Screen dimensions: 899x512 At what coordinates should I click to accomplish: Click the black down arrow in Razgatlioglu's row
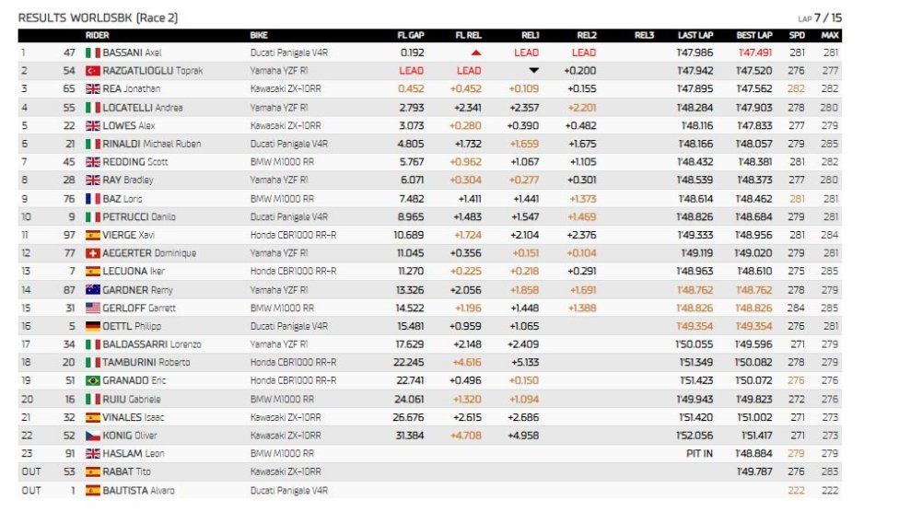tap(534, 71)
